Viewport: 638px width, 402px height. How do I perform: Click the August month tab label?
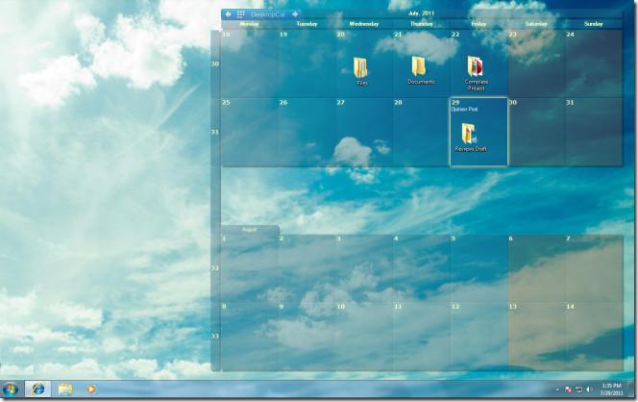[250, 230]
